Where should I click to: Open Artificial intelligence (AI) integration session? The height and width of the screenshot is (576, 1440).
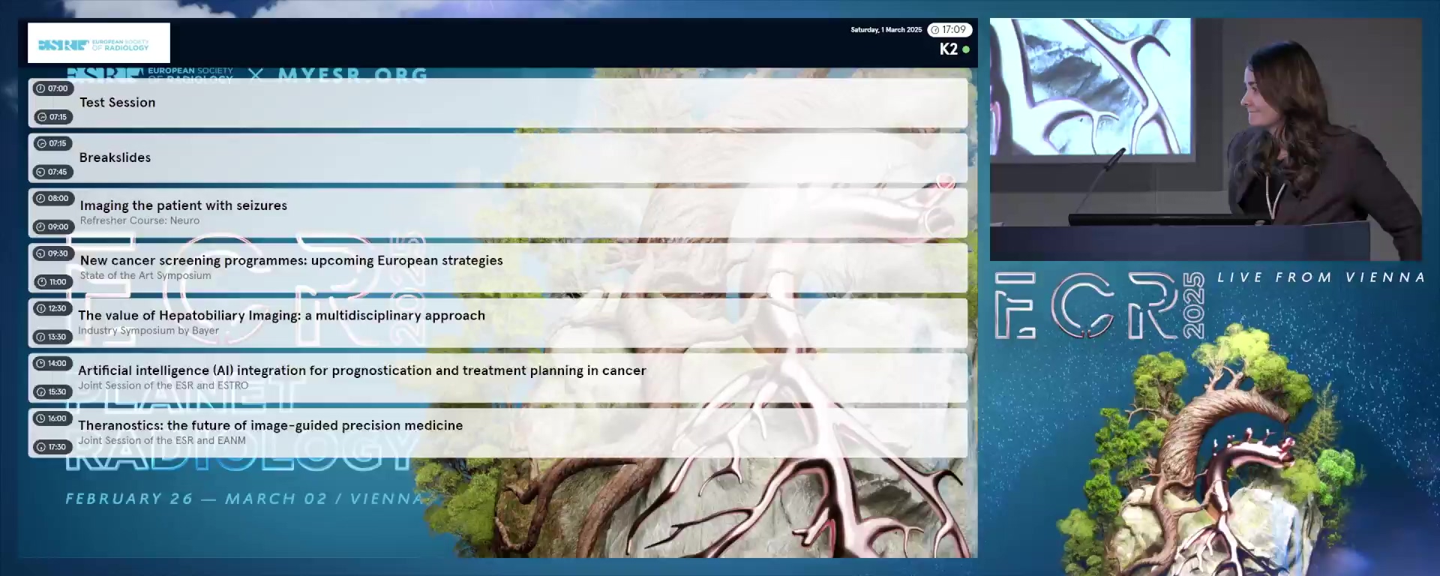tap(498, 378)
